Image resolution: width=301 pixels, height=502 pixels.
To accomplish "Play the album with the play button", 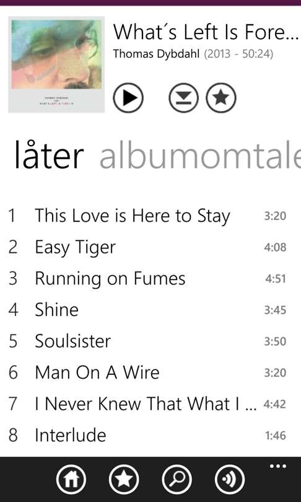I will 128,98.
